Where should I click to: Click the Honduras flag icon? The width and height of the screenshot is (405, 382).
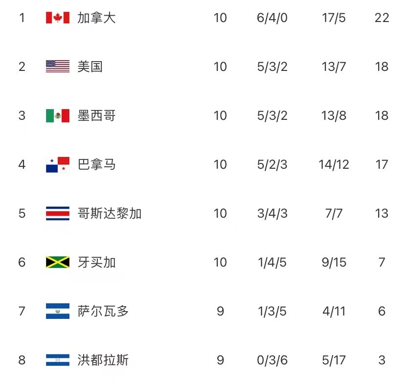click(58, 360)
